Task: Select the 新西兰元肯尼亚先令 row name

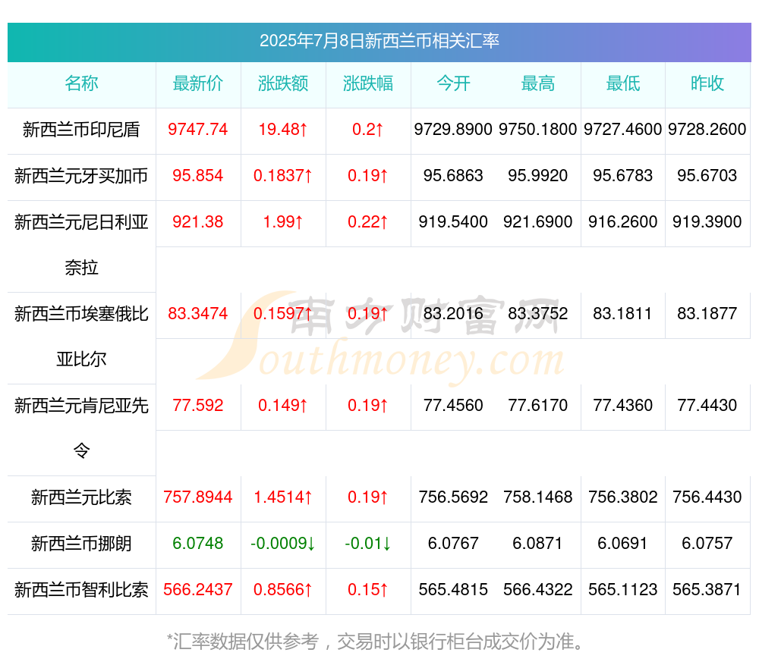Action: pos(81,428)
